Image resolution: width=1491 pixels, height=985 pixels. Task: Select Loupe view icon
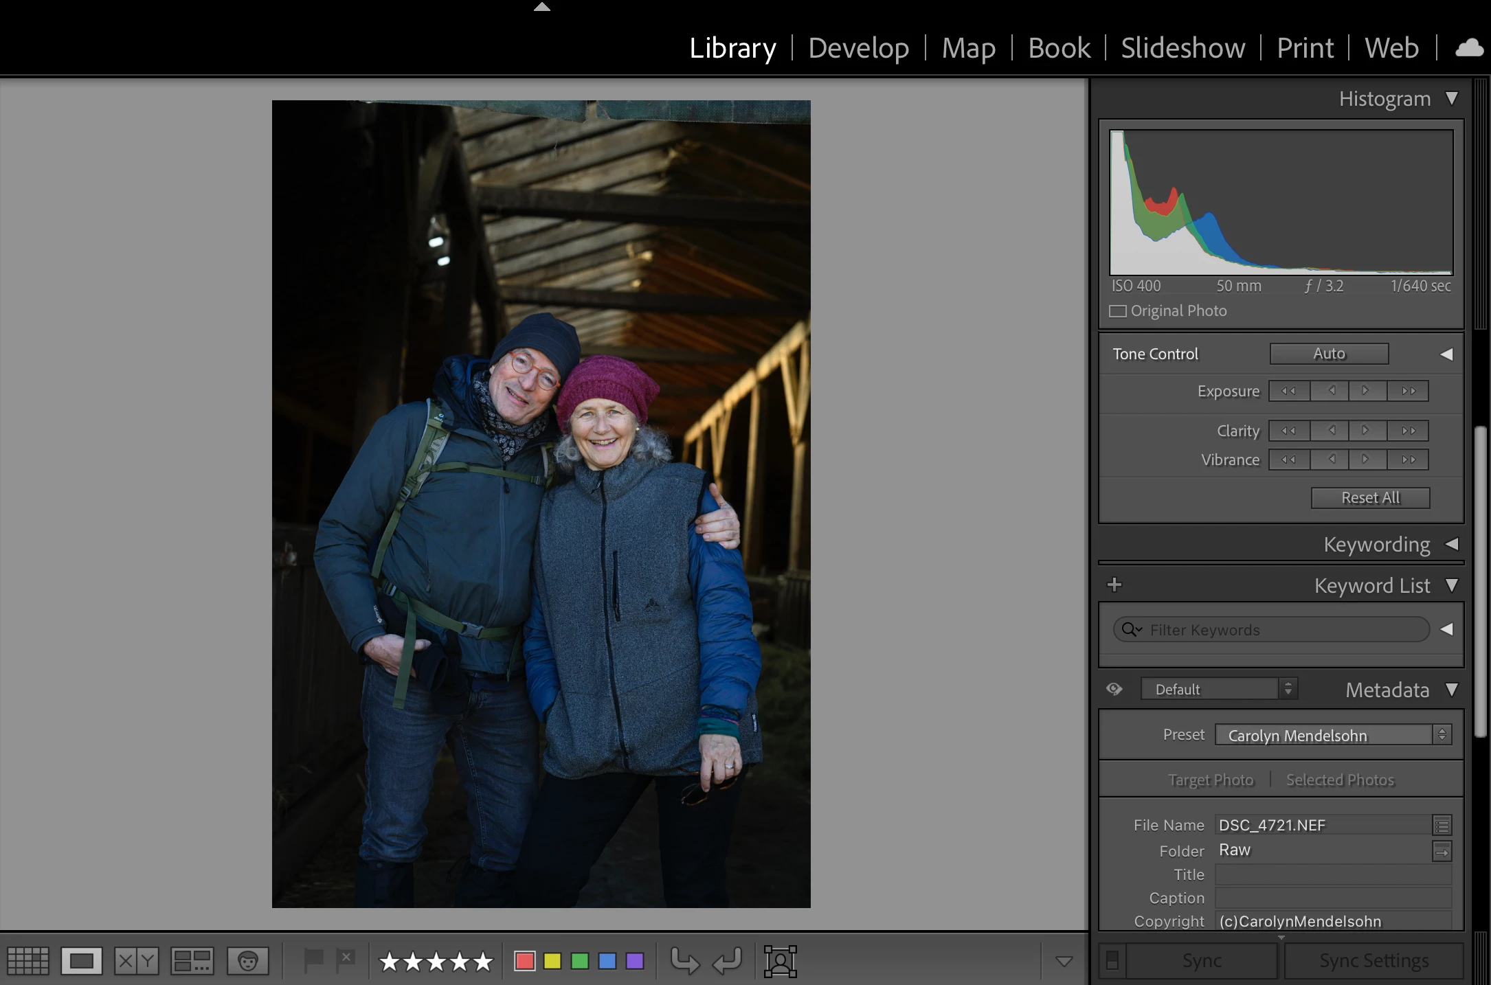pyautogui.click(x=81, y=960)
